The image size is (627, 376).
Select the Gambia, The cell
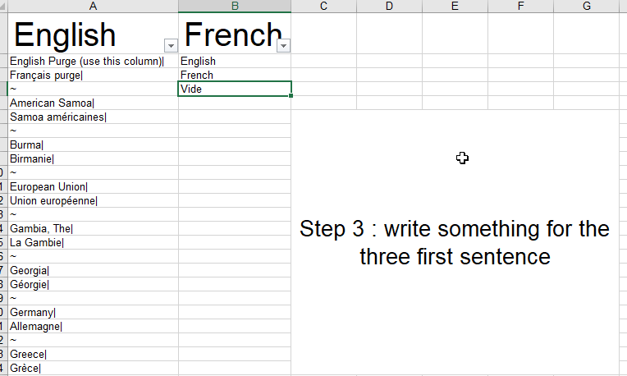pyautogui.click(x=94, y=229)
